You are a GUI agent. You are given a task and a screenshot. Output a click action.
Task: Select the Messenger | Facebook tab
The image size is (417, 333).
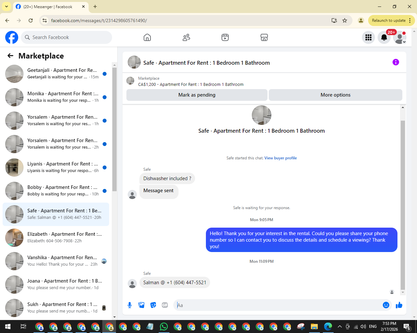(48, 7)
